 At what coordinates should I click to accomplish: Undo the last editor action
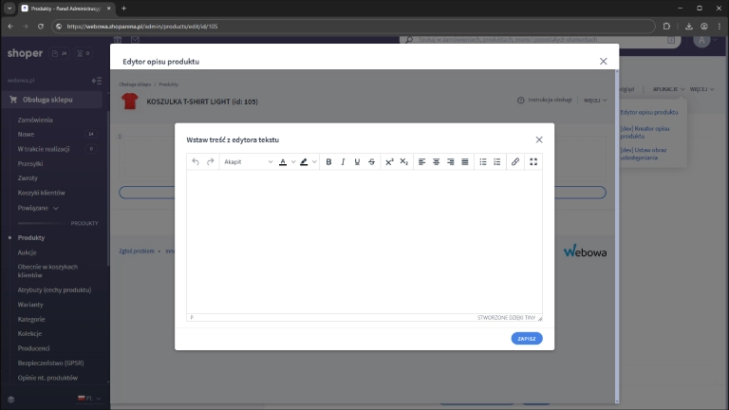click(x=196, y=162)
